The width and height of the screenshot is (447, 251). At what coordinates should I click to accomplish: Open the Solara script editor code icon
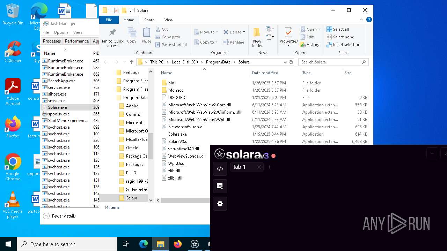(220, 169)
